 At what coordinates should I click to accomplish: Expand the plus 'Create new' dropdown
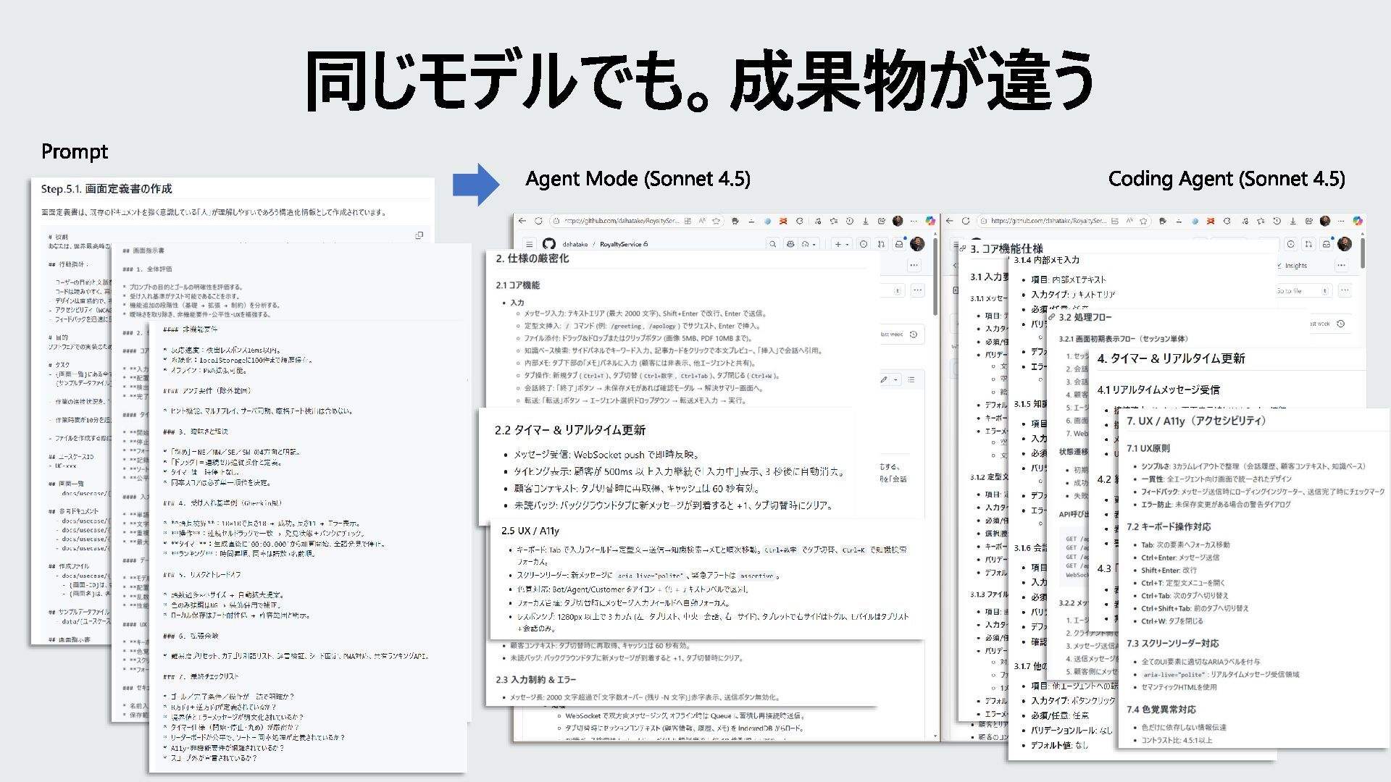pos(841,244)
